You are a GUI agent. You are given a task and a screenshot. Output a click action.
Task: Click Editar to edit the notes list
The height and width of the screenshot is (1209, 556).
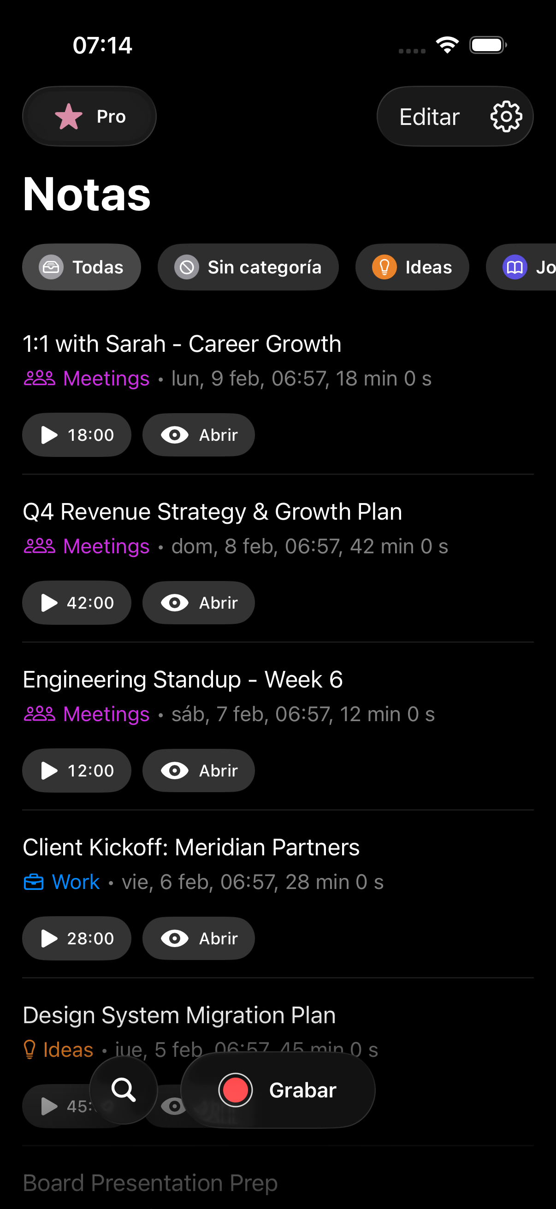click(429, 116)
